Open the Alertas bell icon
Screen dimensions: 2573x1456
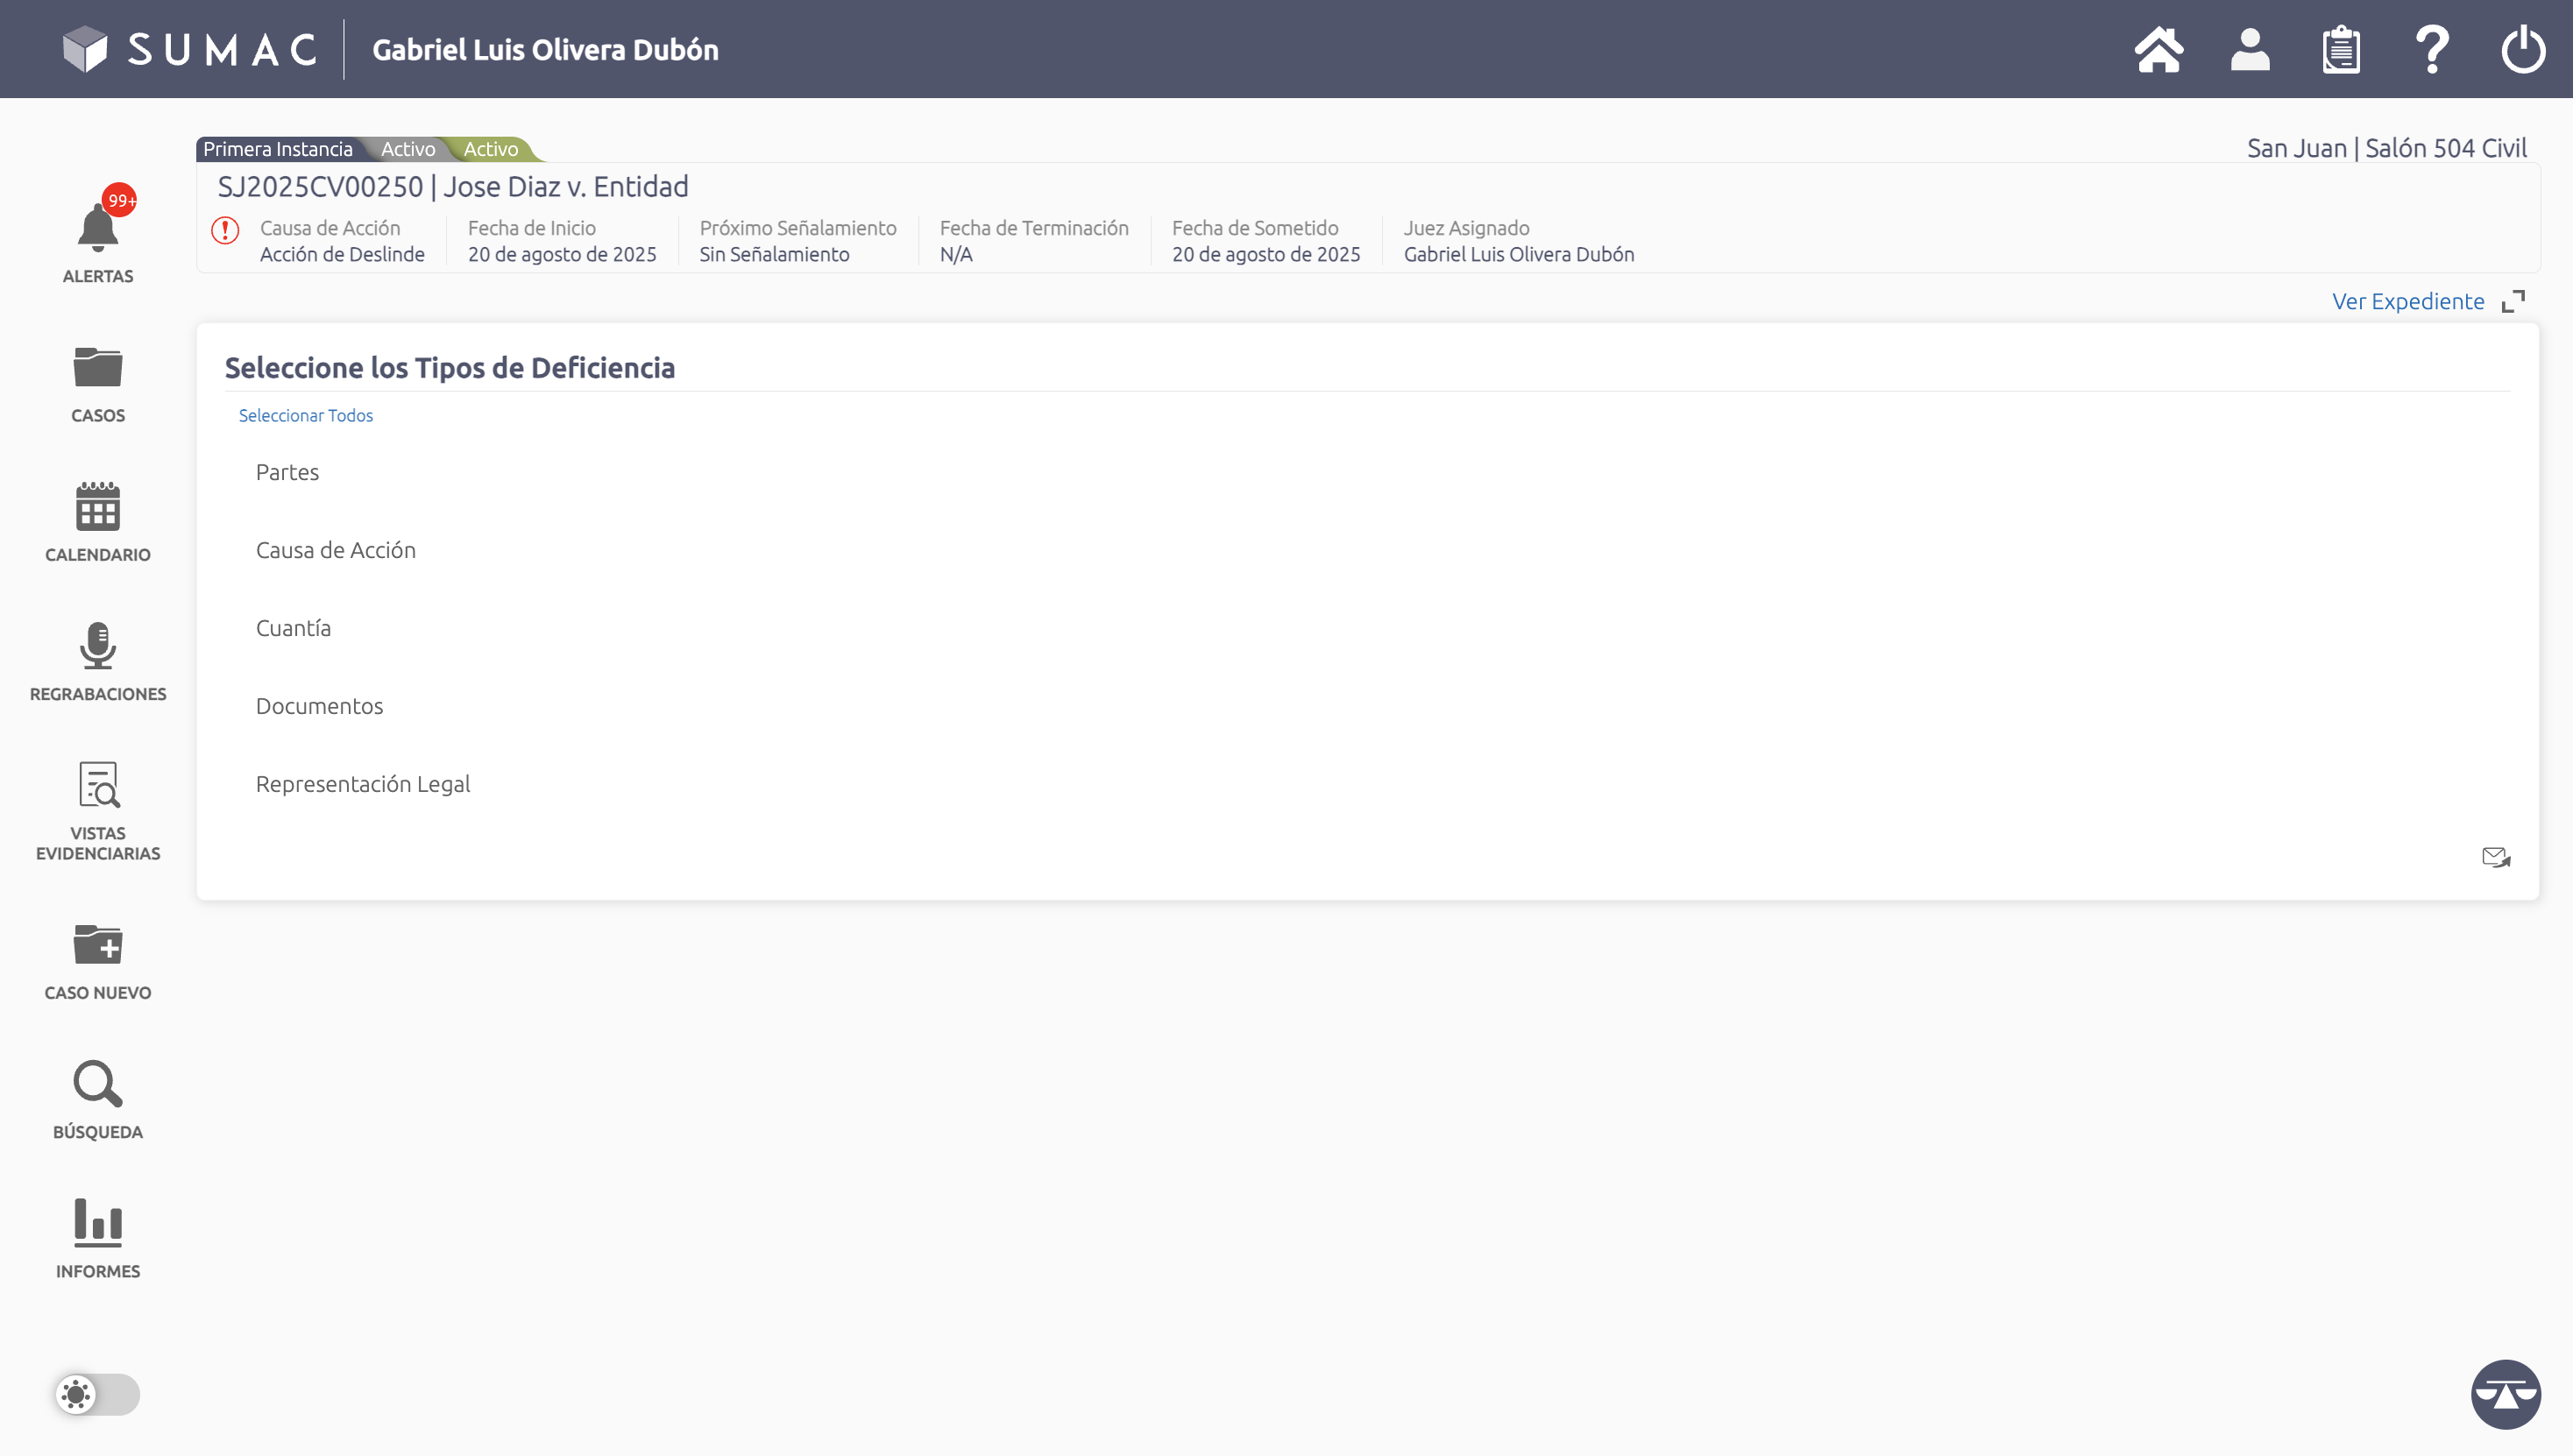[x=98, y=228]
